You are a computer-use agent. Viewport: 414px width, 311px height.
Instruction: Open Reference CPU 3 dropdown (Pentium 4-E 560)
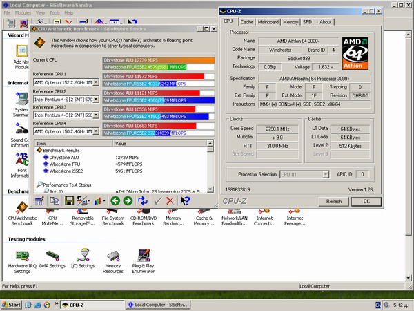96,115
